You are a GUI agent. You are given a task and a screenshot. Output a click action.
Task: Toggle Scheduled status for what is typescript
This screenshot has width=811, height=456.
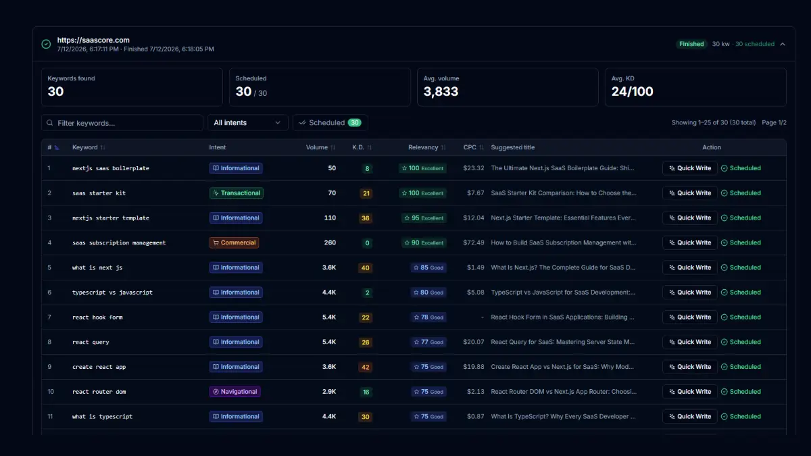pos(741,417)
